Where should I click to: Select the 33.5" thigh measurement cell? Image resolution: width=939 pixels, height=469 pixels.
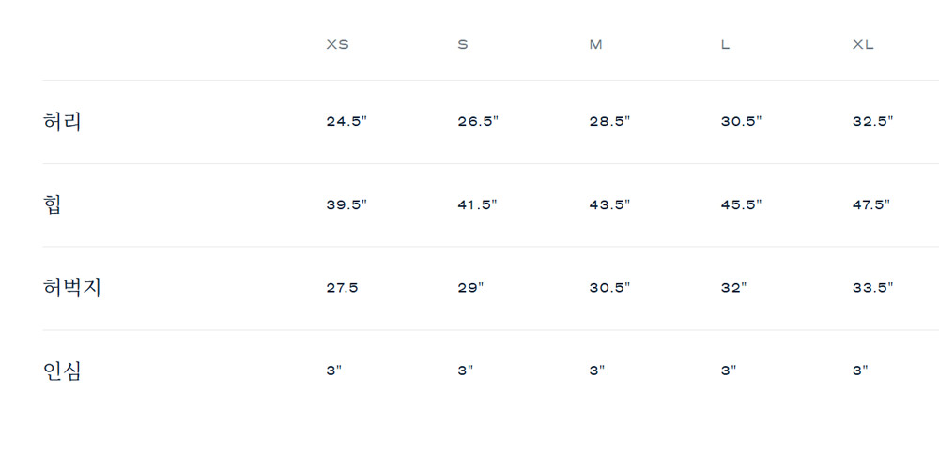pos(872,288)
